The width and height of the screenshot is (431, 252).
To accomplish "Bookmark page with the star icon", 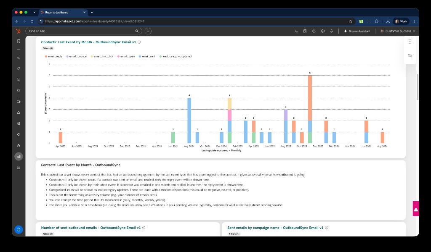I will coord(351,21).
